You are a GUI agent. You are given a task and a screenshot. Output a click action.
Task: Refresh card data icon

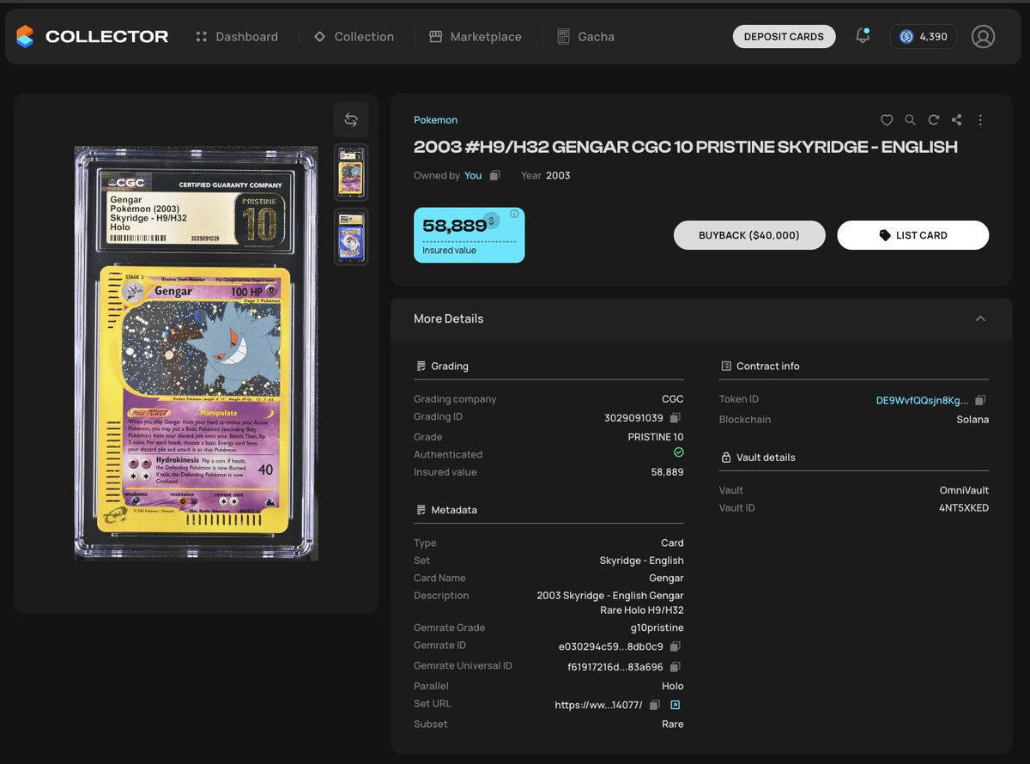coord(934,120)
